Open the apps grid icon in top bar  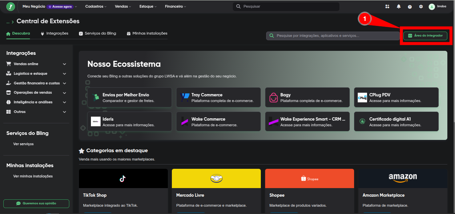387,7
